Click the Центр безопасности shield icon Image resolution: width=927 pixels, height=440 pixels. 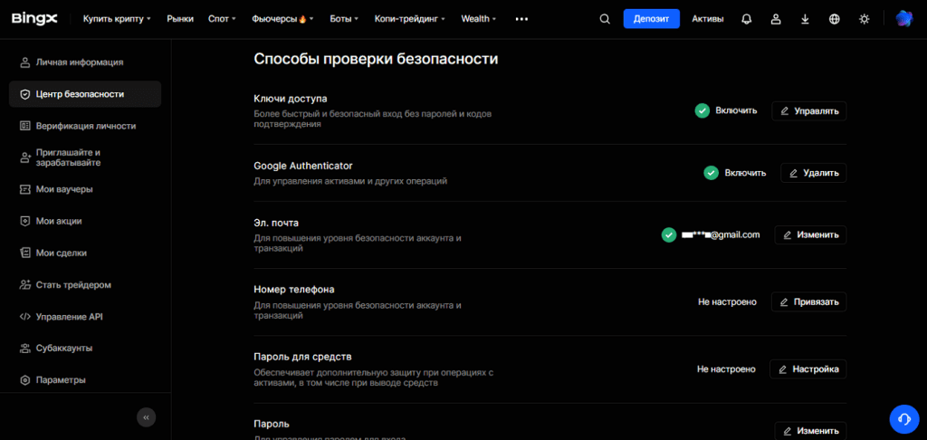[24, 94]
